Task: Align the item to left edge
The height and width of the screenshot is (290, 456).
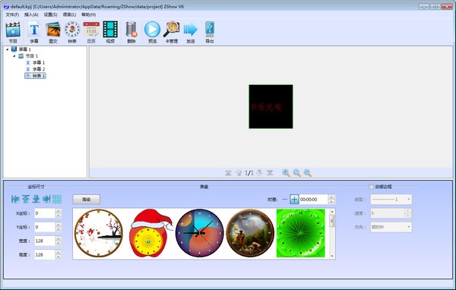Action: click(15, 199)
